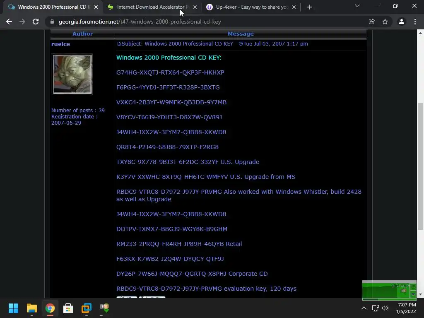Click the page scrollbar down arrow

click(420, 294)
